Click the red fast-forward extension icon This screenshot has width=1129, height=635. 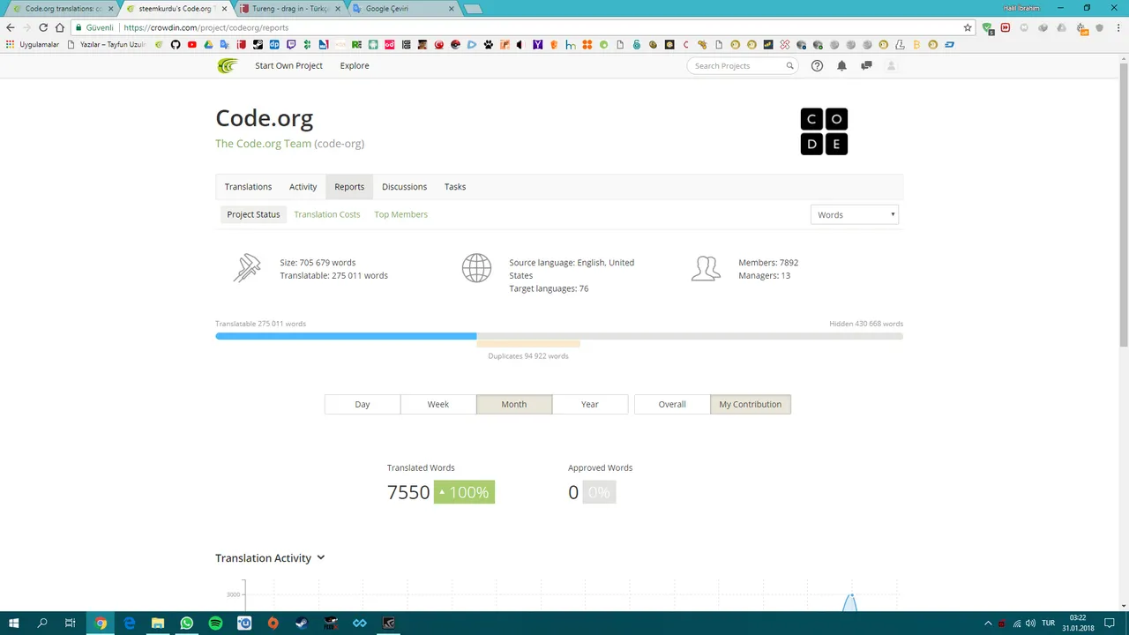(1006, 27)
